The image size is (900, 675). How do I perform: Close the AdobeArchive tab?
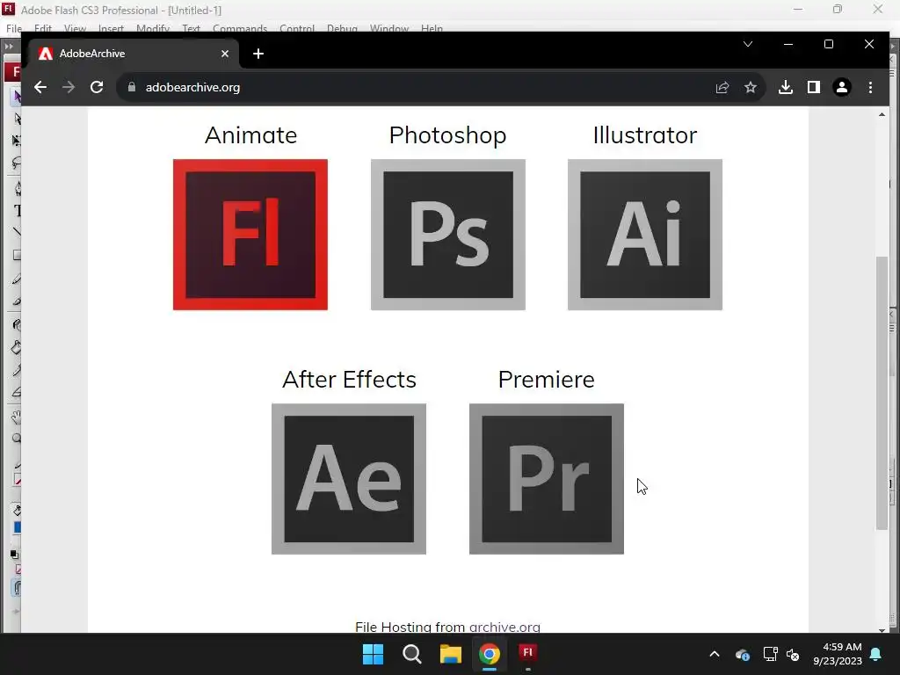point(225,54)
